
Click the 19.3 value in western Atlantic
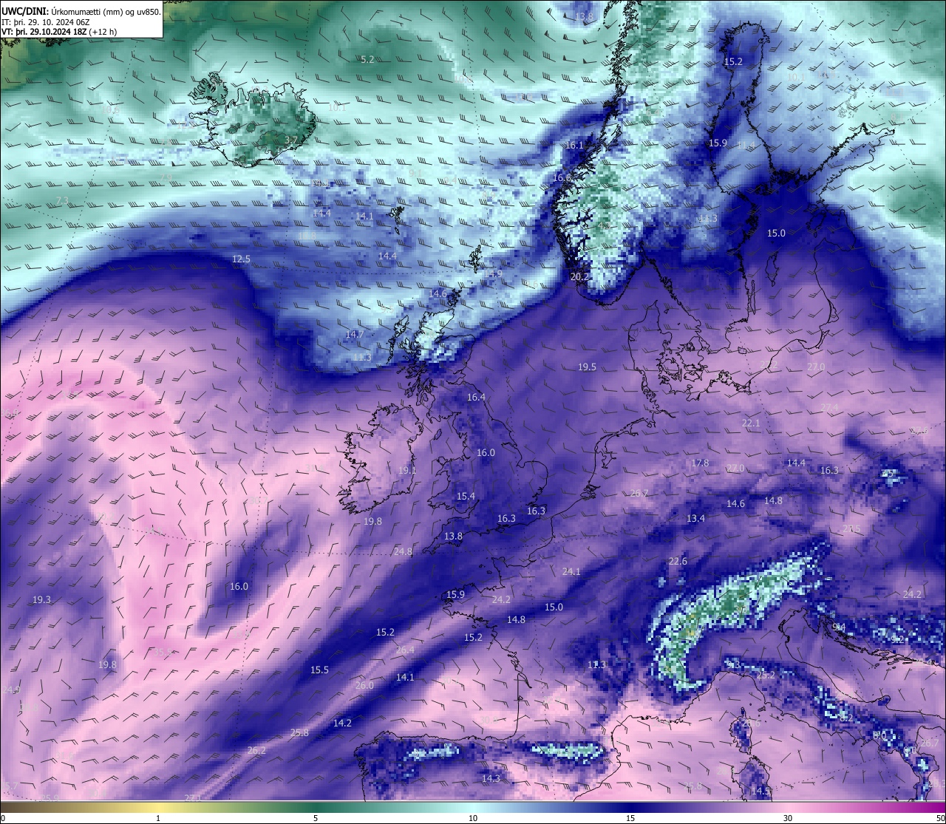point(41,600)
